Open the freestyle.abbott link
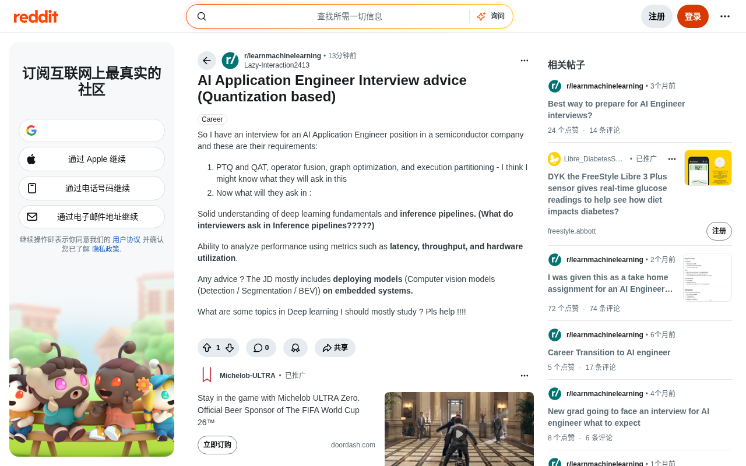This screenshot has height=466, width=746. coord(572,231)
